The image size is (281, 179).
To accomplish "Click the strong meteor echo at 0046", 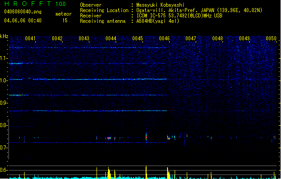I will [168, 138].
